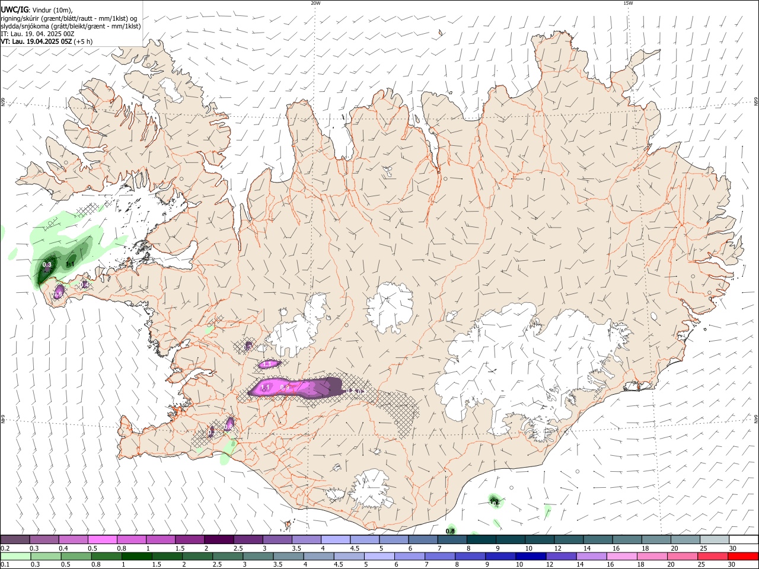Viewport: 759px width, 569px height.
Task: Click the hot pink swatch labelled 20
Action: pos(683,557)
